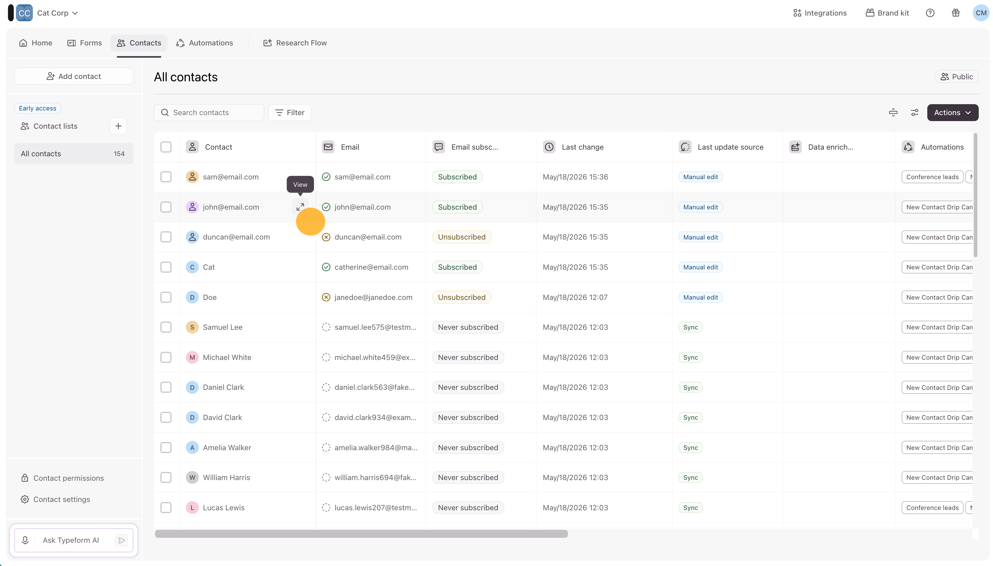Image resolution: width=993 pixels, height=566 pixels.
Task: Click the unsubscribed icon beside duncan@email.com email
Action: [326, 237]
